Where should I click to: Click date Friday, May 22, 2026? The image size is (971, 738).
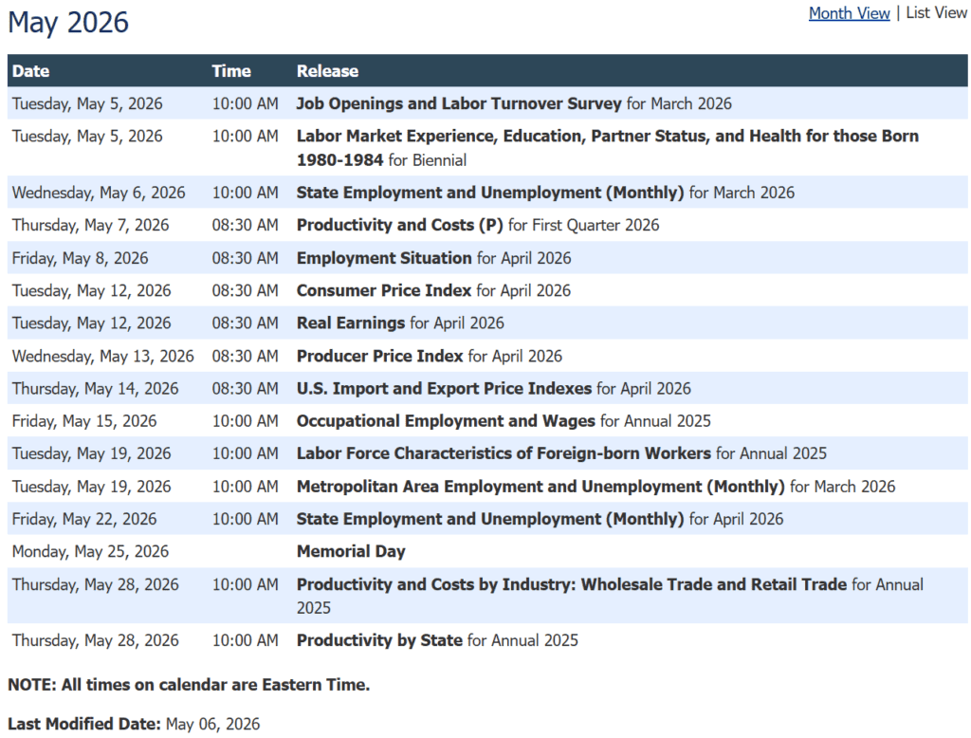[84, 519]
